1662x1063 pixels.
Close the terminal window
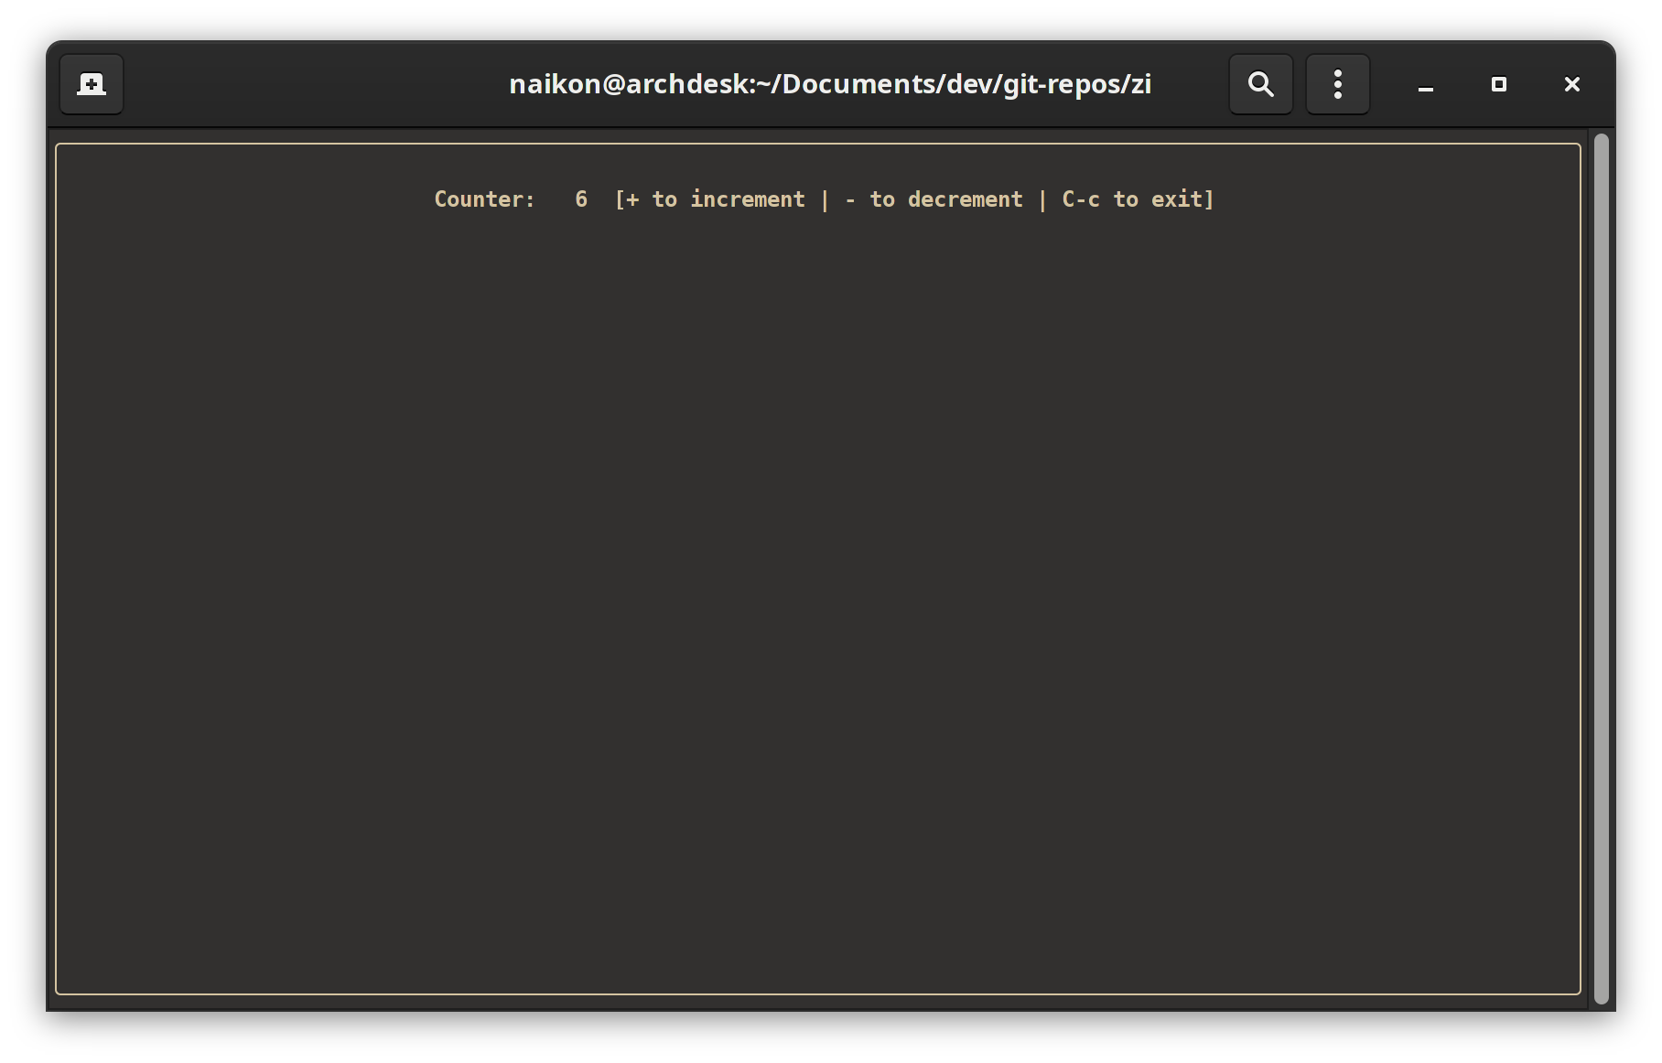point(1571,84)
